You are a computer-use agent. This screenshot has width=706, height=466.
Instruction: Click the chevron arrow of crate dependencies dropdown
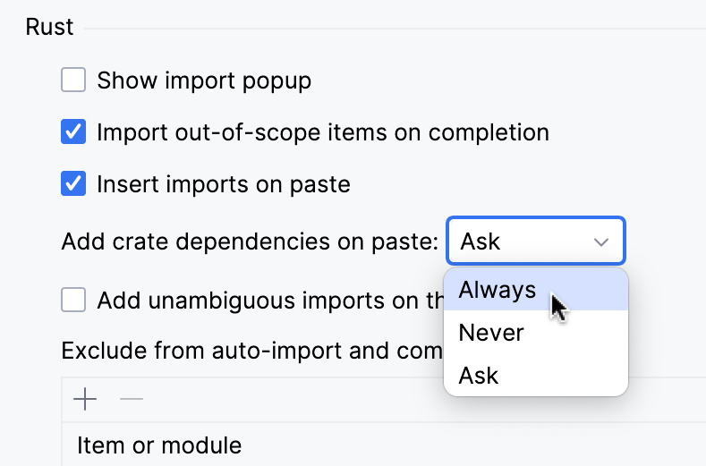click(x=601, y=241)
